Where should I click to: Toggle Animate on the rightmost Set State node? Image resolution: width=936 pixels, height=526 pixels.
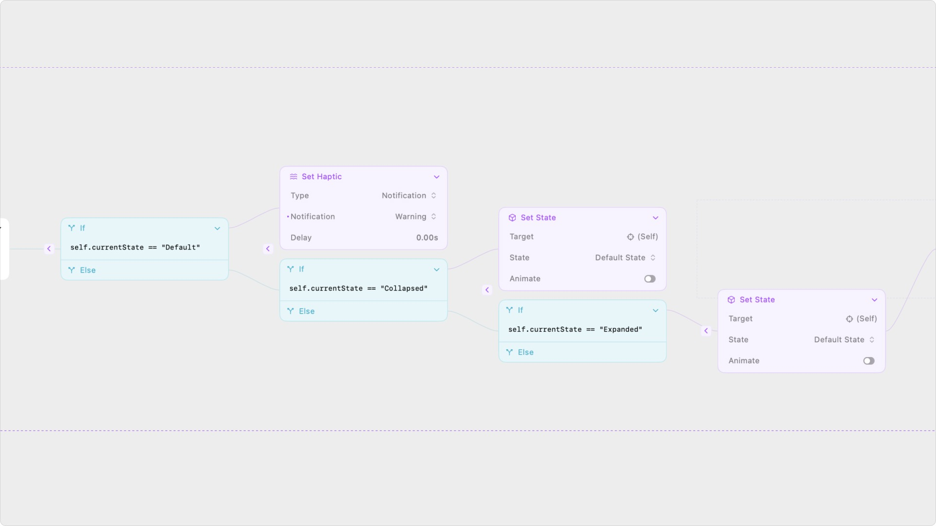(x=868, y=361)
